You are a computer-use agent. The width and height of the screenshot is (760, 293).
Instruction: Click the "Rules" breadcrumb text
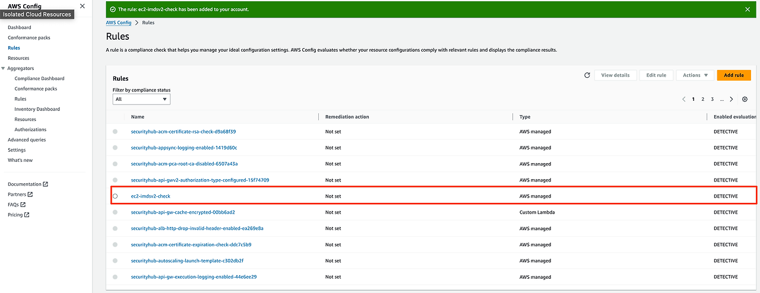click(148, 23)
